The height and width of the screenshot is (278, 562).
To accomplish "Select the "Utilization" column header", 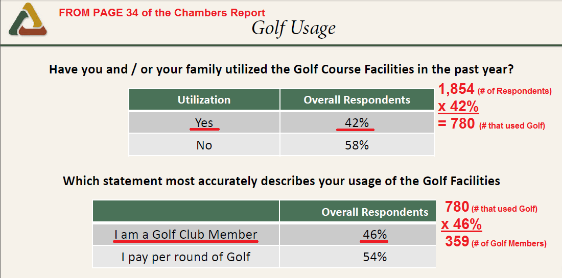I will pos(204,100).
